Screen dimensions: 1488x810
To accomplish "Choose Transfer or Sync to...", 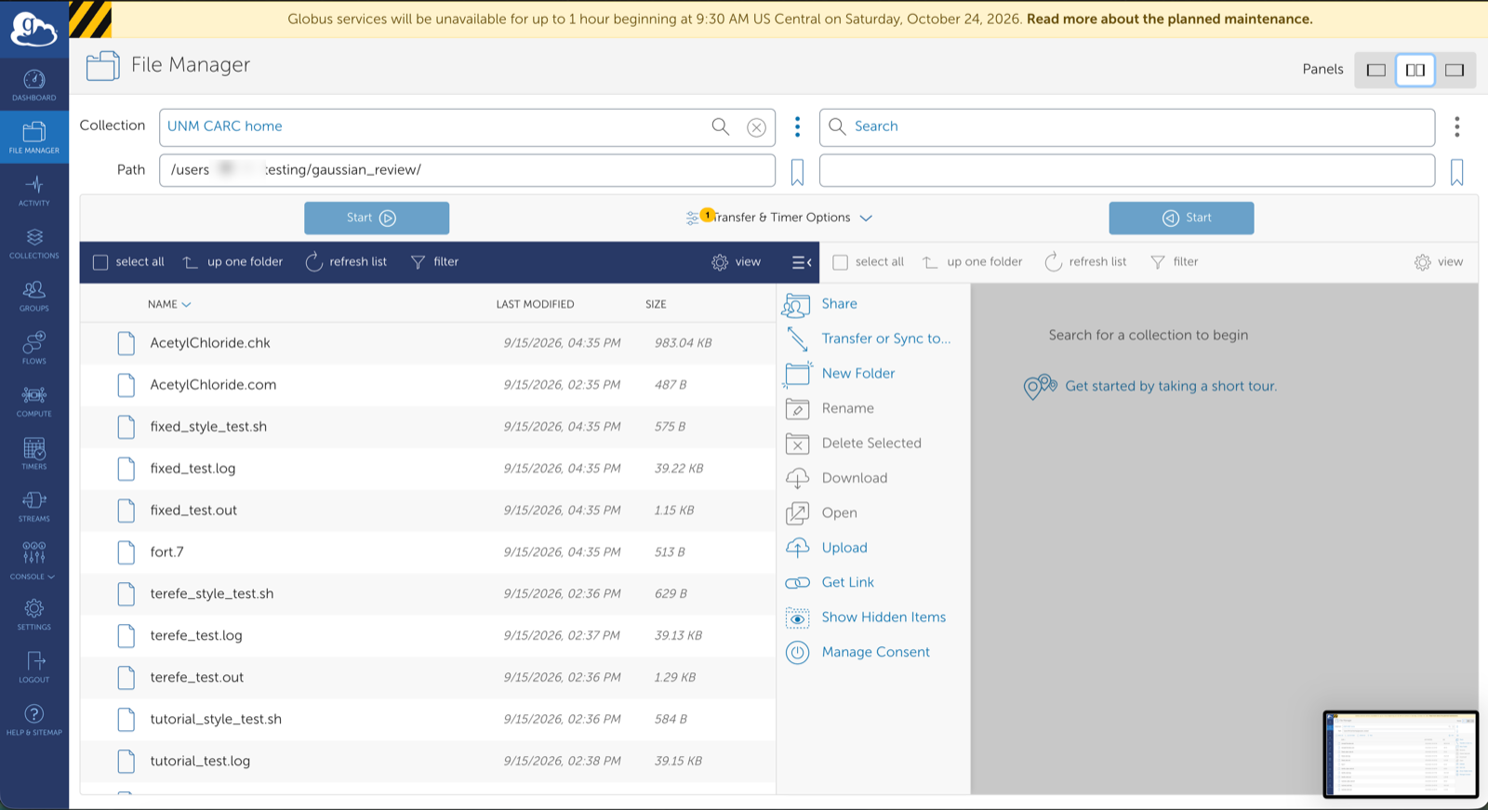I will tap(868, 339).
